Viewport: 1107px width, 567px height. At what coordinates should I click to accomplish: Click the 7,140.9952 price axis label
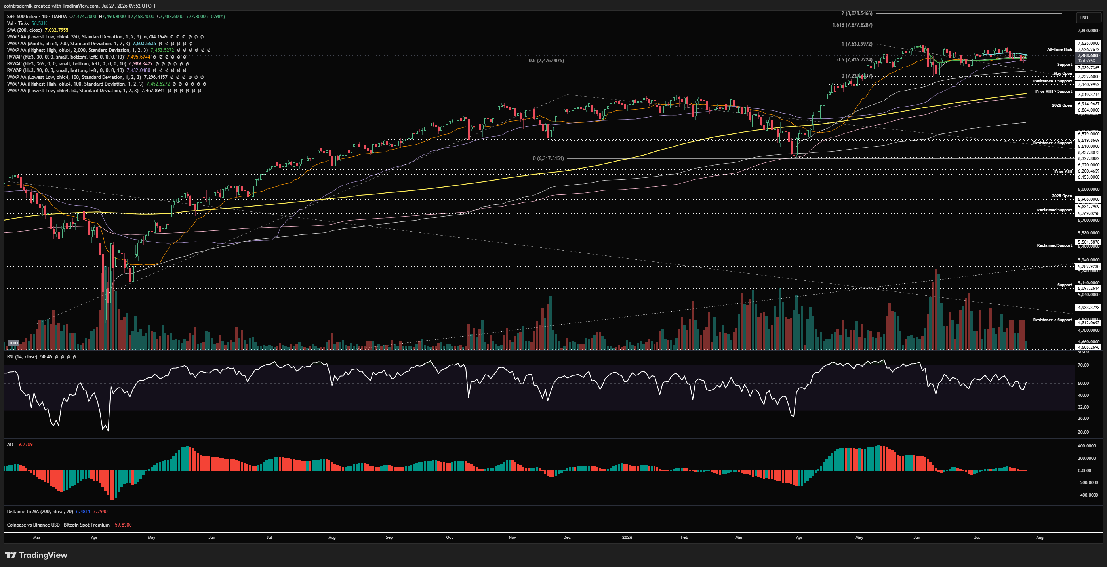(x=1088, y=84)
